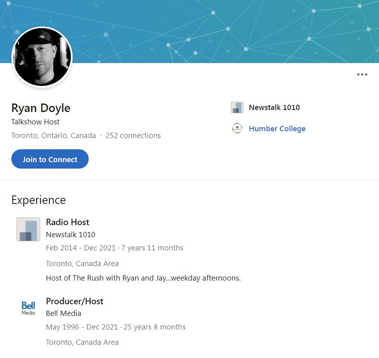Click the circular profile photo
The height and width of the screenshot is (358, 379).
(x=42, y=57)
